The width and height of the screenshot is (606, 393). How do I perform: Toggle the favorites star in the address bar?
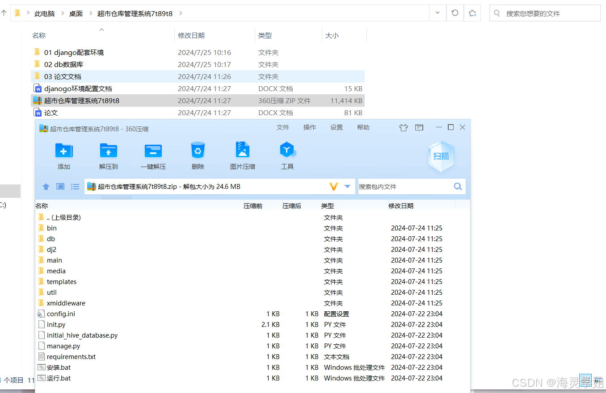coord(472,13)
